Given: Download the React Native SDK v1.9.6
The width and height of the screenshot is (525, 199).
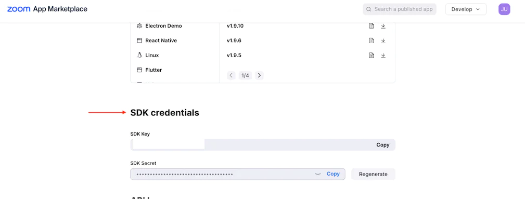Looking at the screenshot, I should pos(383,41).
